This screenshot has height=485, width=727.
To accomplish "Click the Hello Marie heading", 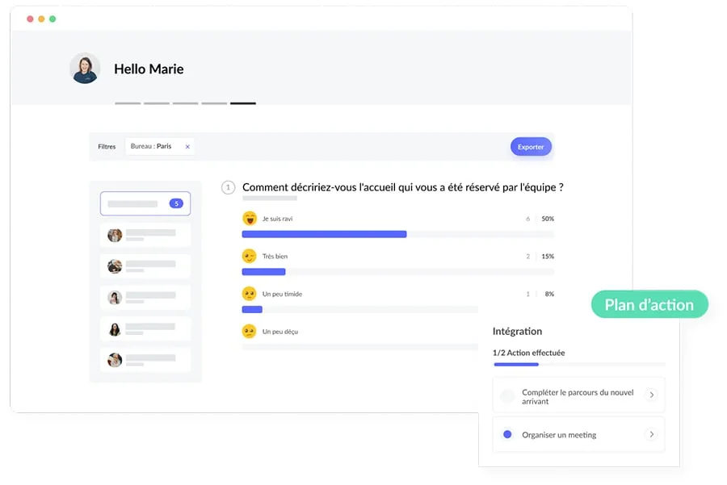I will (149, 69).
